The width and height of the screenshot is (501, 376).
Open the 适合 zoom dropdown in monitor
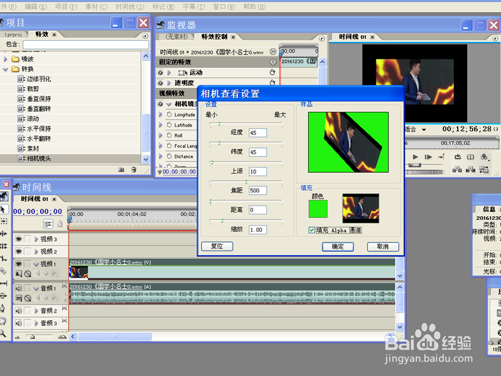pos(424,130)
